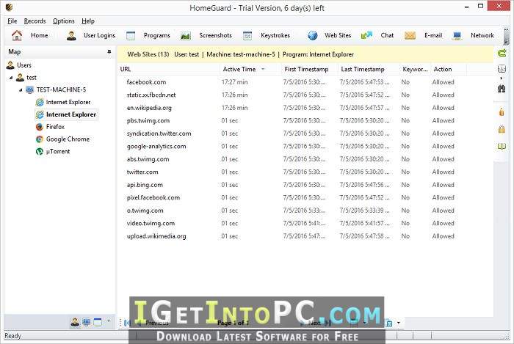This screenshot has height=344, width=514.
Task: Select the test user in tree
Action: coord(26,78)
